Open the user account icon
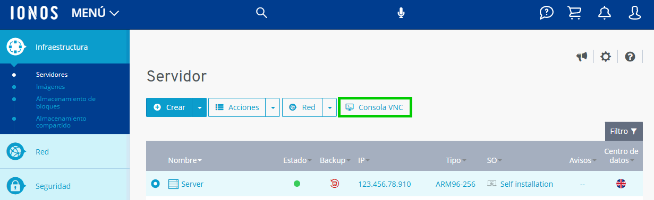The height and width of the screenshot is (200, 654). (x=634, y=13)
